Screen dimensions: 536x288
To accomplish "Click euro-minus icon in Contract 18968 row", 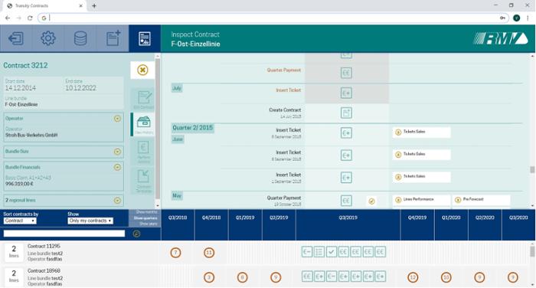I will click(x=332, y=277).
